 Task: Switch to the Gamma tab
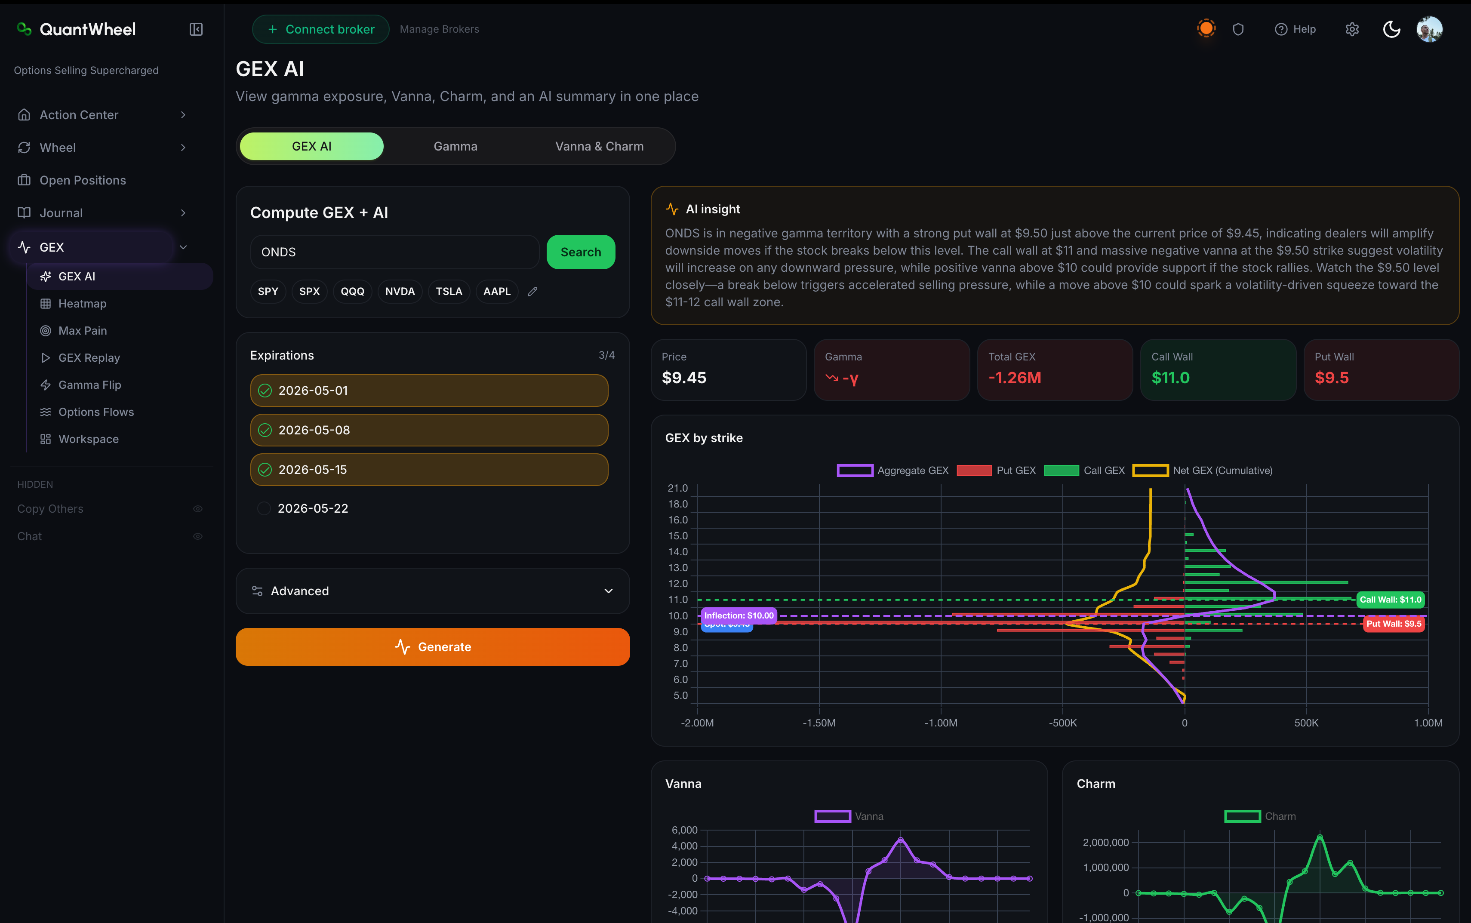click(455, 147)
